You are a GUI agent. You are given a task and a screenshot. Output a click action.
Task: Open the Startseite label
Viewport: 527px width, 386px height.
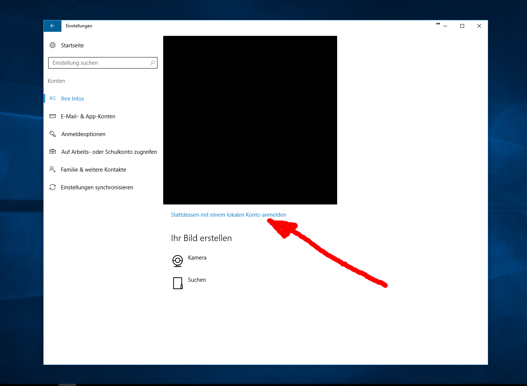(x=72, y=45)
